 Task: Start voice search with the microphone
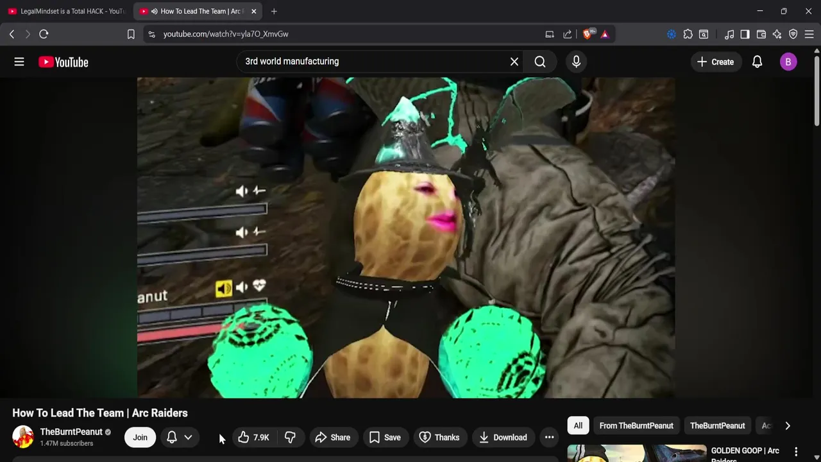(x=576, y=62)
